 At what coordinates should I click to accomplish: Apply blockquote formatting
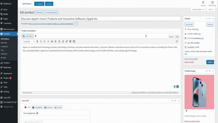(x=52, y=41)
